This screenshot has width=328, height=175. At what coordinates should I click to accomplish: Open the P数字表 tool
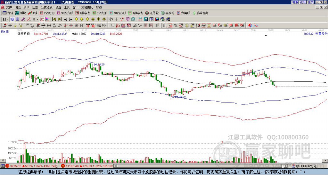coord(83,13)
